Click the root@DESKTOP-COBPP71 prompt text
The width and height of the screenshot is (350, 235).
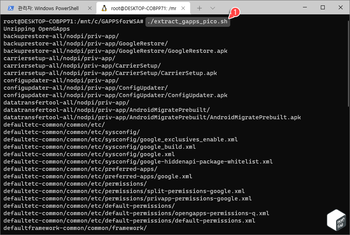(73, 21)
